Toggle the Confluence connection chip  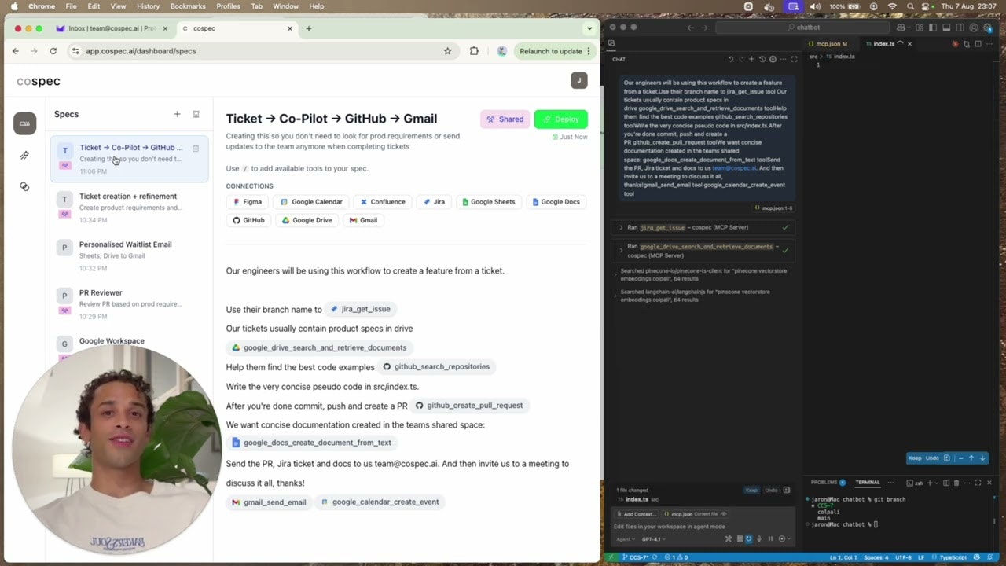(383, 202)
